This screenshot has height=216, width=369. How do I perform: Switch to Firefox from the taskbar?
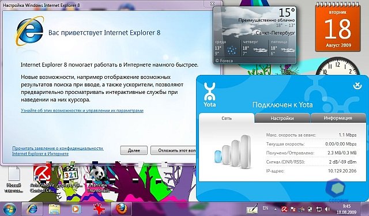click(121, 209)
